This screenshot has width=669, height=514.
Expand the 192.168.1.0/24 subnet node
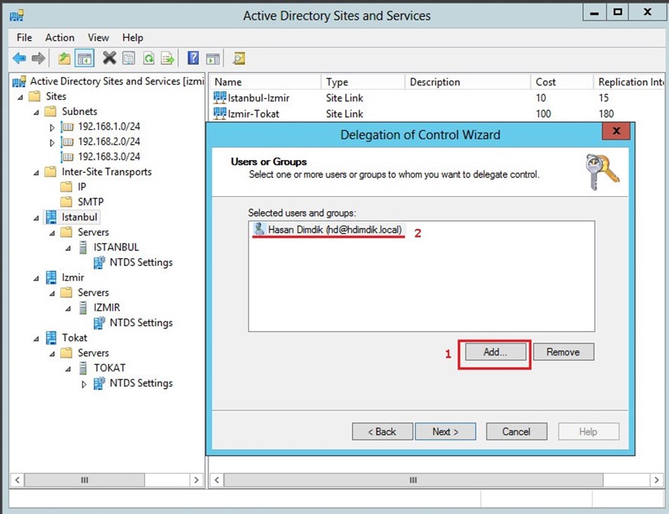click(x=52, y=128)
